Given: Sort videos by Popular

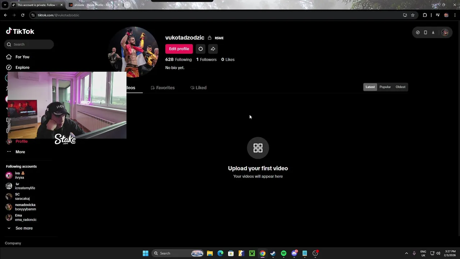Looking at the screenshot, I should click(x=385, y=87).
